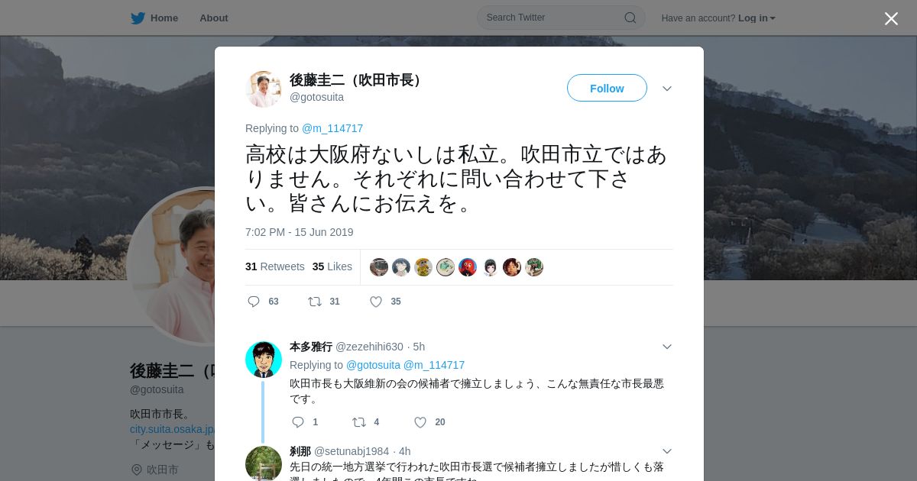Go to the About page

[214, 18]
